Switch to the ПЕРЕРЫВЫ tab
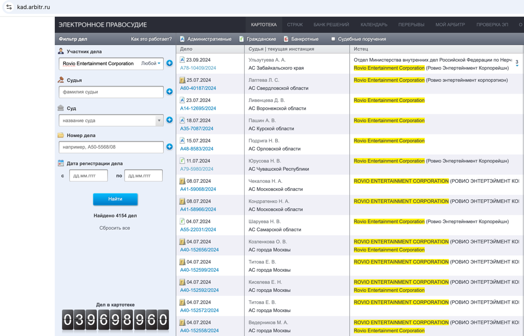This screenshot has width=524, height=336. click(x=411, y=25)
